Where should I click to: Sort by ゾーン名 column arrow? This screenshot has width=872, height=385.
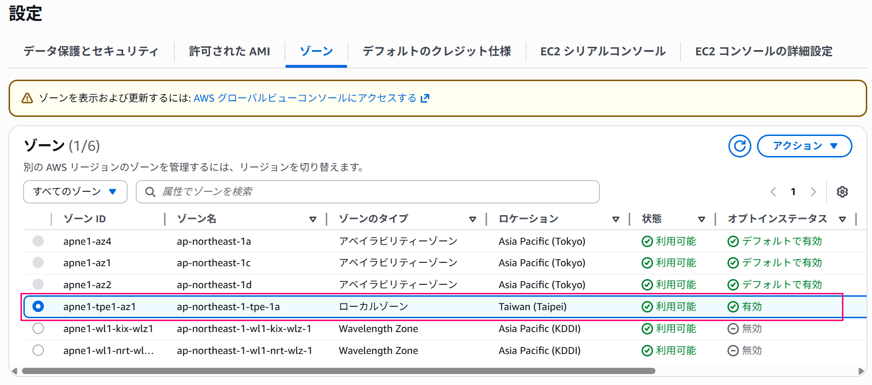click(313, 219)
